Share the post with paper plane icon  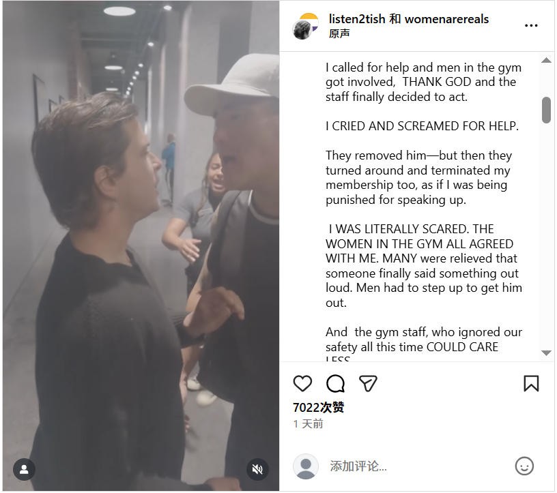(369, 383)
